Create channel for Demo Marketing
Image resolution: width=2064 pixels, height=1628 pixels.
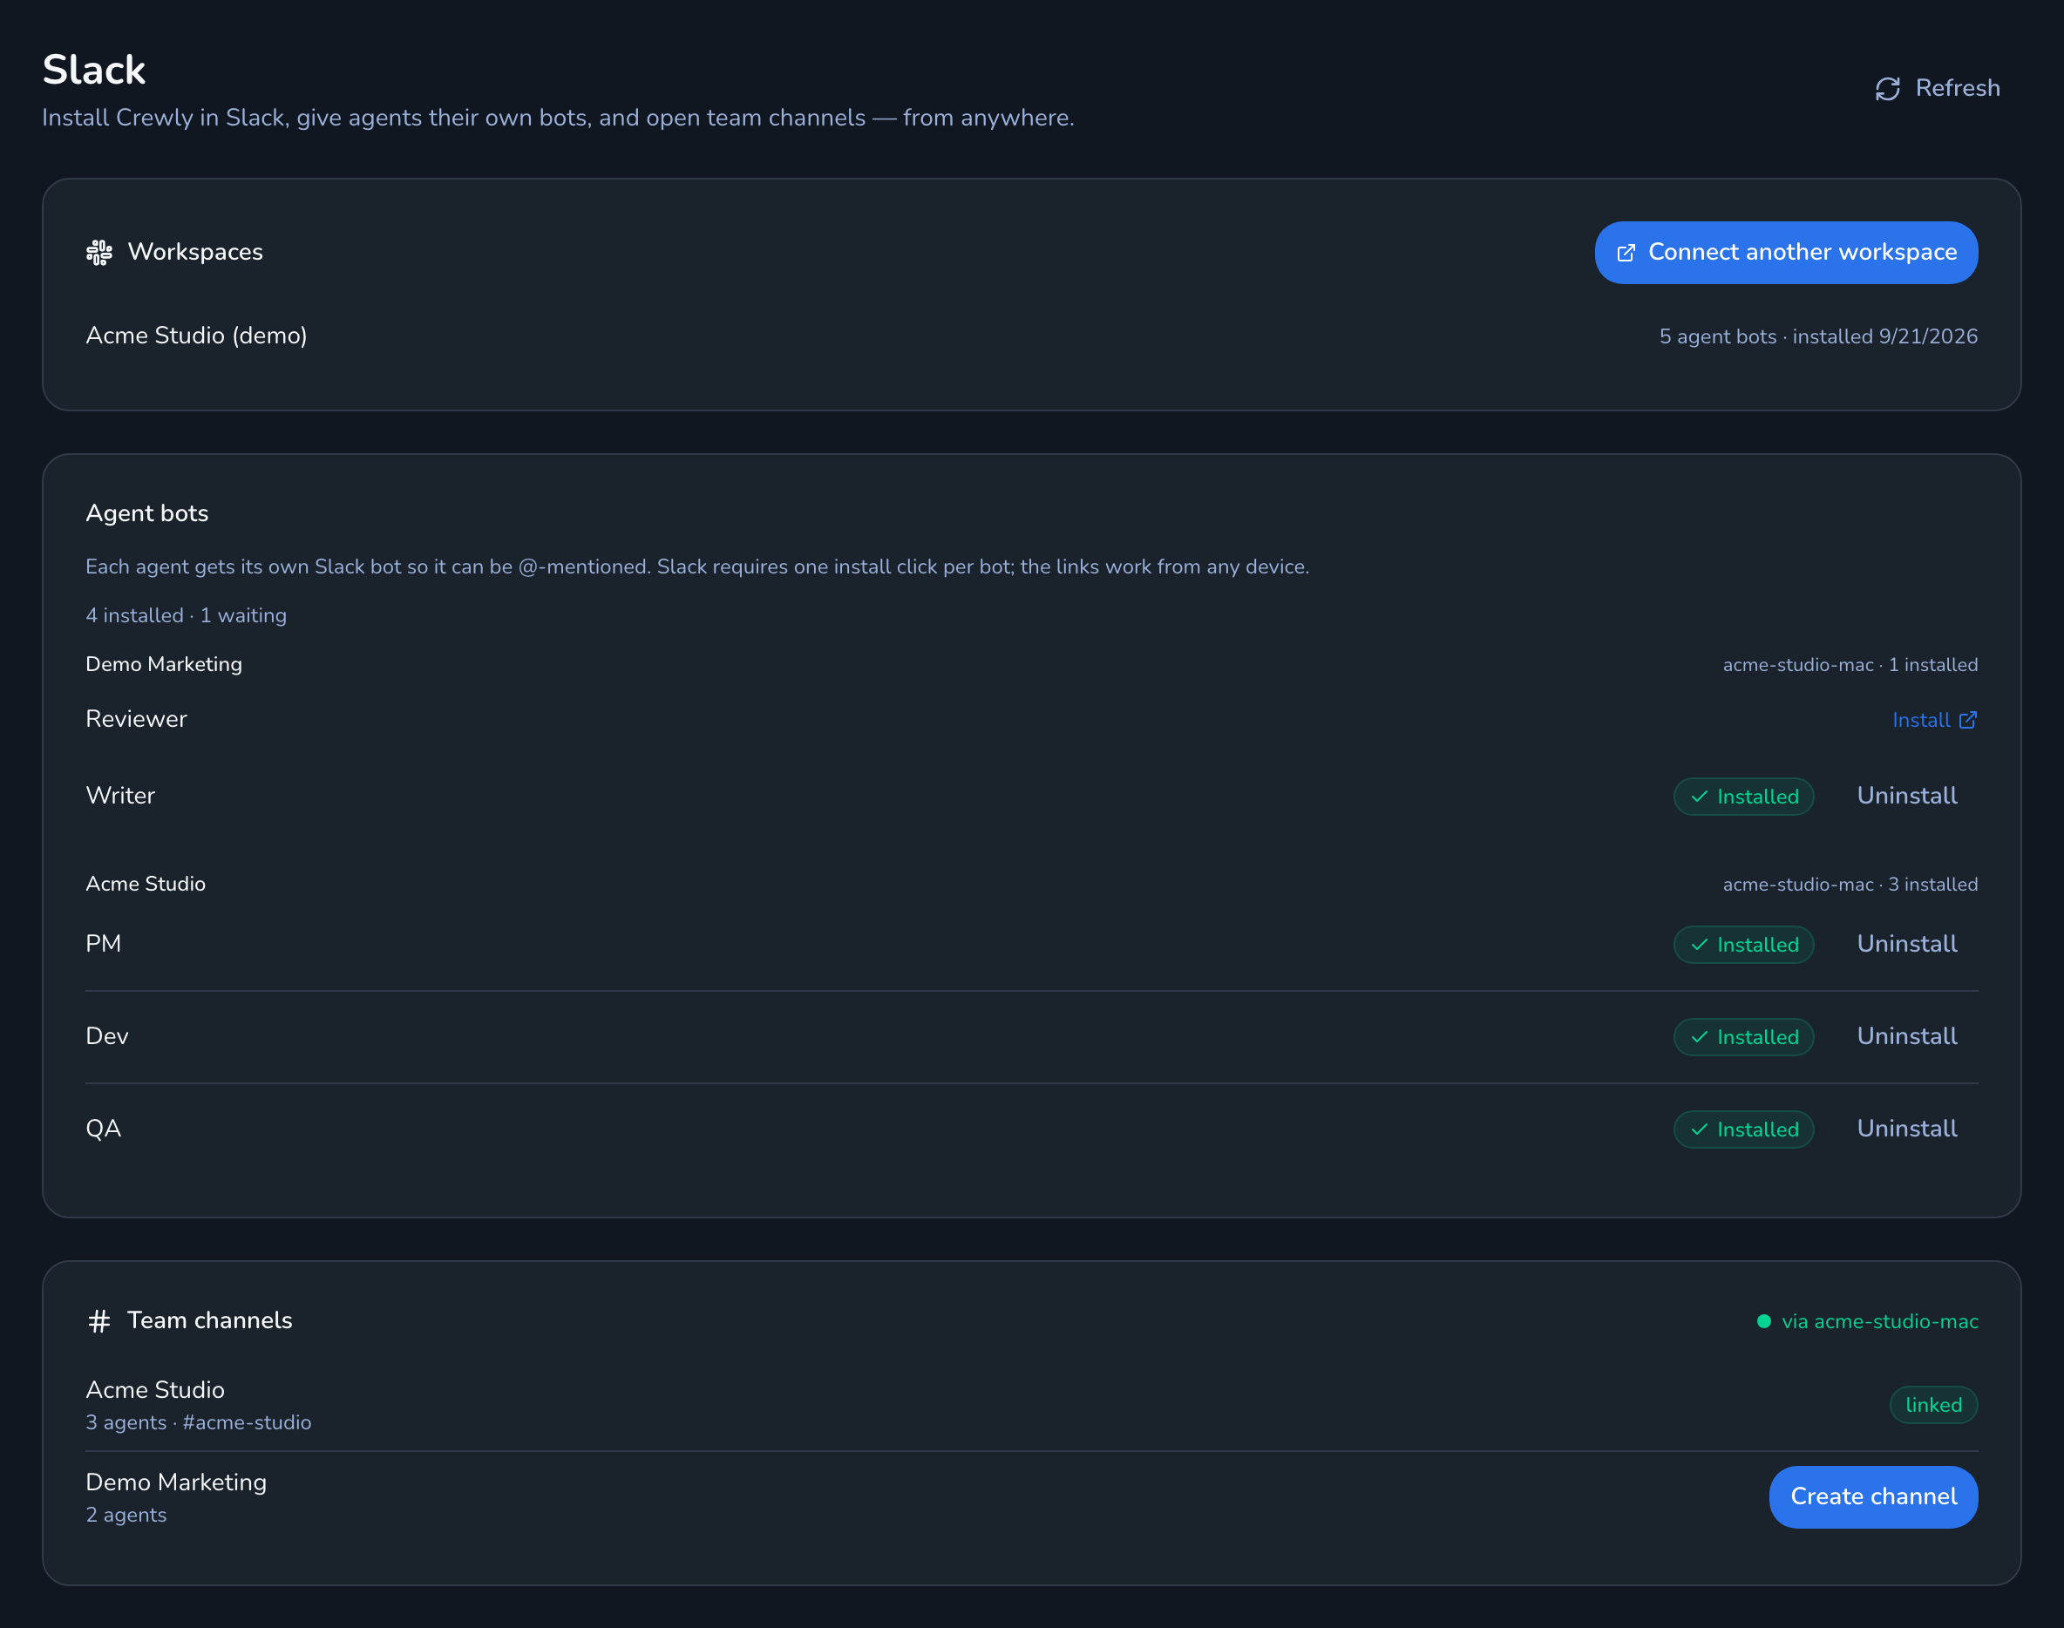[x=1873, y=1496]
